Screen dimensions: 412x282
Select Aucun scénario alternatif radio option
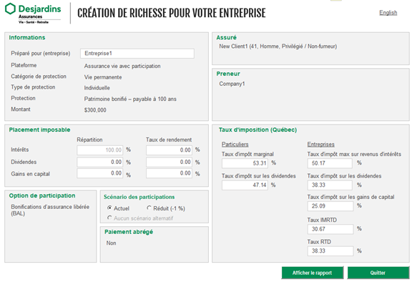coord(109,218)
